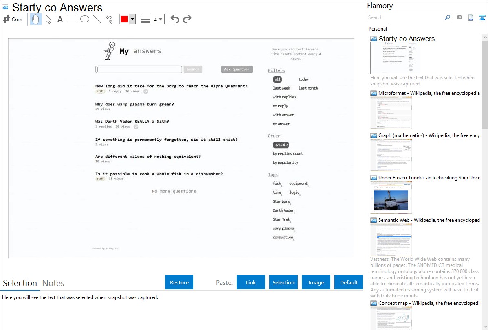Screen dimensions: 488x330
Task: Open Semantic Web - Wikipedia snapshot title
Action: (x=429, y=220)
